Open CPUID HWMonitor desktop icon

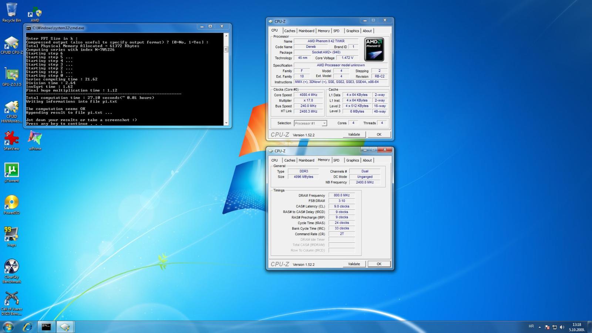[11, 111]
